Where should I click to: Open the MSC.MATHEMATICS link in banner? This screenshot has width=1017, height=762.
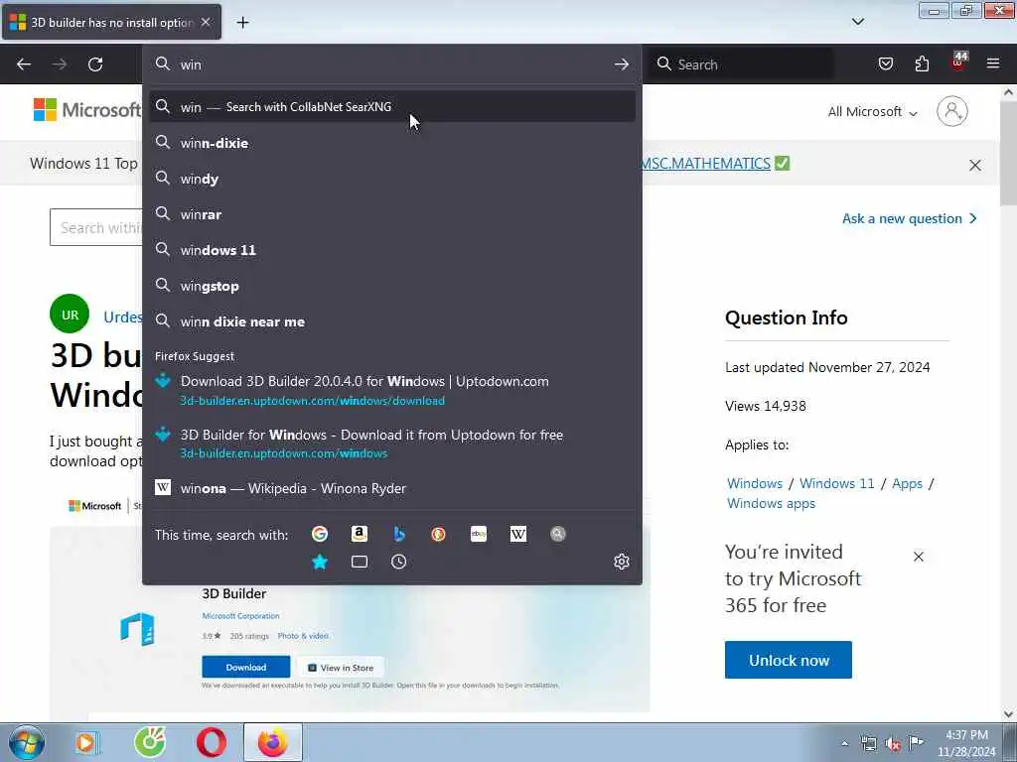(706, 164)
